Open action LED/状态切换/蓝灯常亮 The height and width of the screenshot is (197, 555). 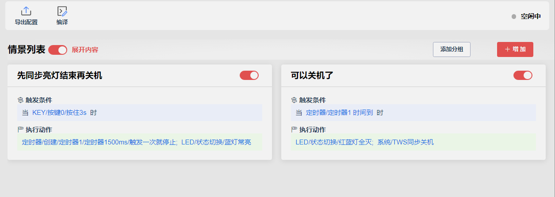(216, 142)
